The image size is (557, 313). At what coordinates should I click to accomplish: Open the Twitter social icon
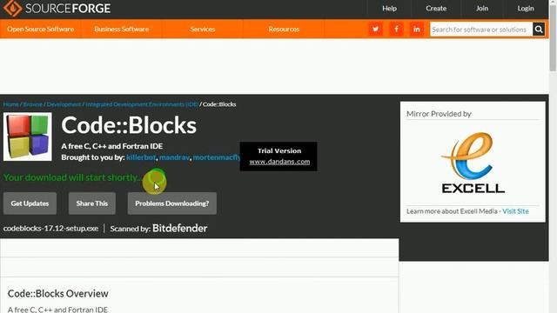pos(375,29)
